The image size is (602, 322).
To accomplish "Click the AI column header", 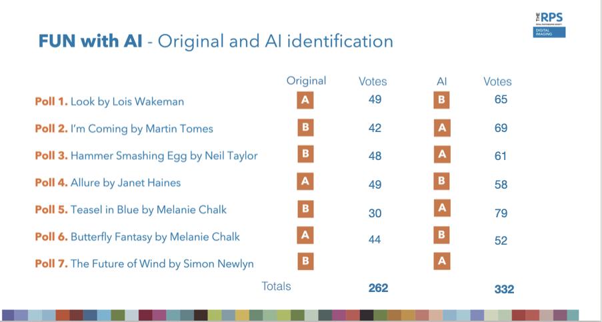I will coord(441,81).
